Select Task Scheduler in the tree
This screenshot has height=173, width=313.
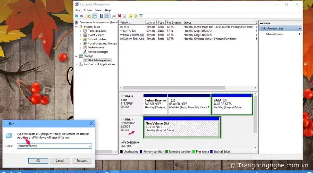tap(97, 31)
